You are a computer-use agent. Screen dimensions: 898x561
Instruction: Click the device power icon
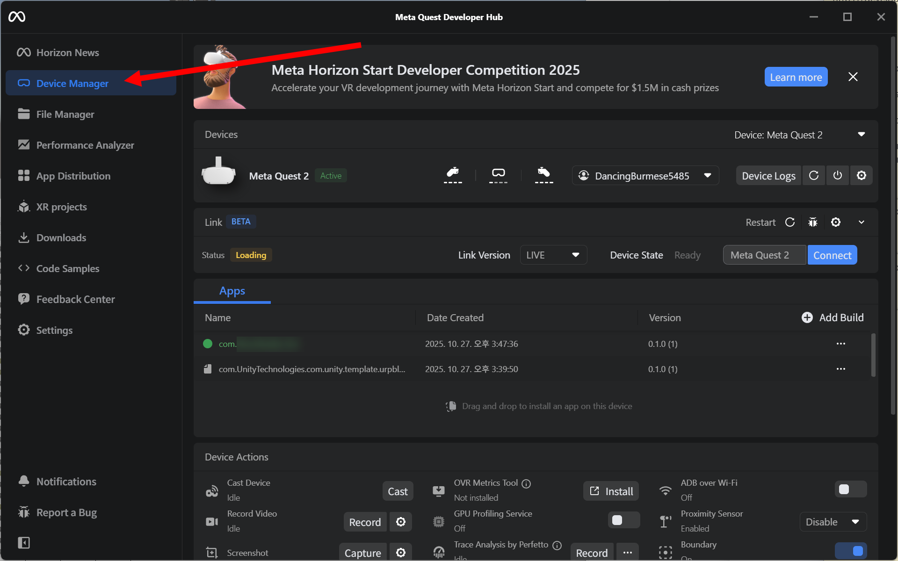pos(837,175)
